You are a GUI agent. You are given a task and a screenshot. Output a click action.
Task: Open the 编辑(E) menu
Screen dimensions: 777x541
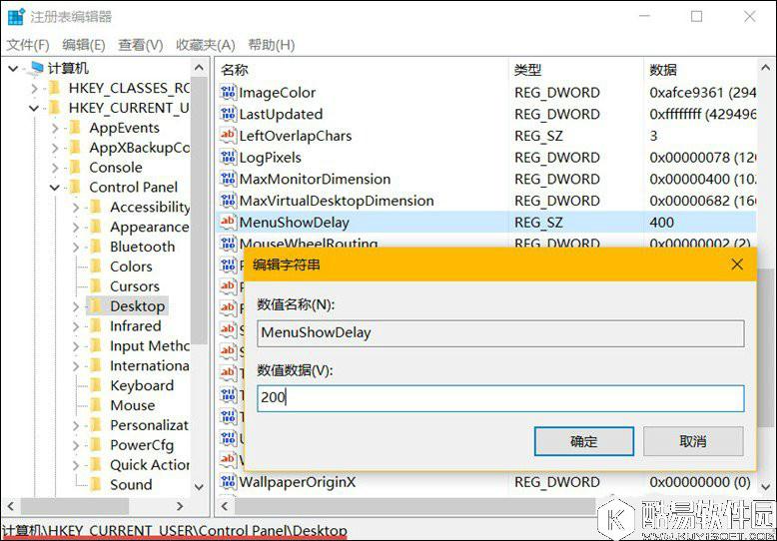coord(84,45)
